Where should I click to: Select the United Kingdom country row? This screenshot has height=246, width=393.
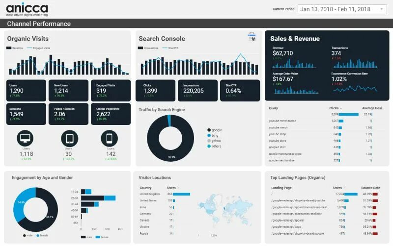pos(166,194)
